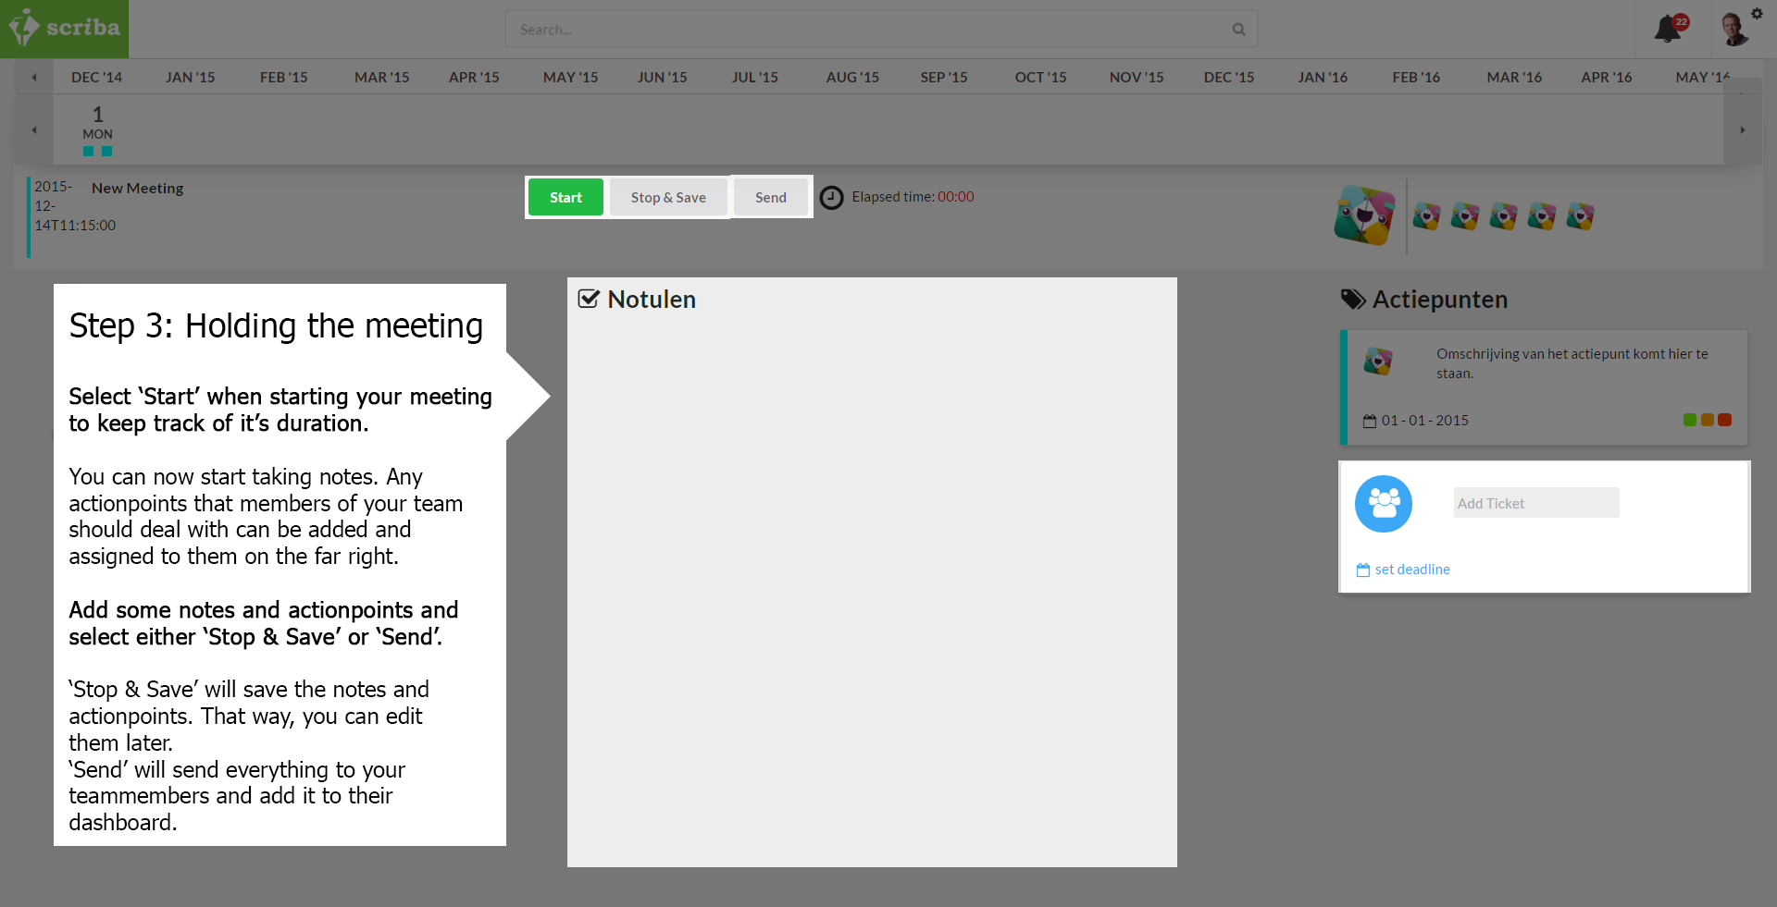Click the Scriba logo
Image resolution: width=1777 pixels, height=907 pixels.
coord(65,28)
